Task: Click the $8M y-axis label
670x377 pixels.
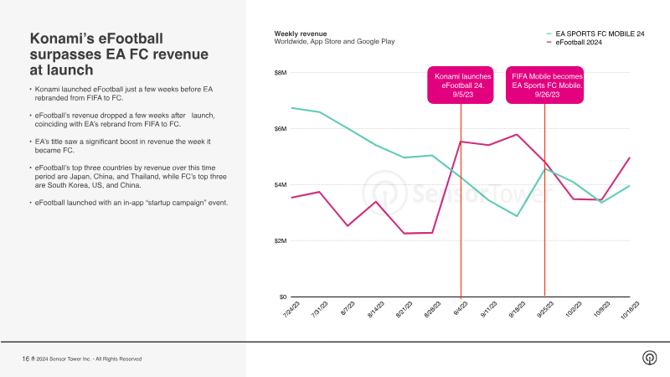Action: (281, 73)
